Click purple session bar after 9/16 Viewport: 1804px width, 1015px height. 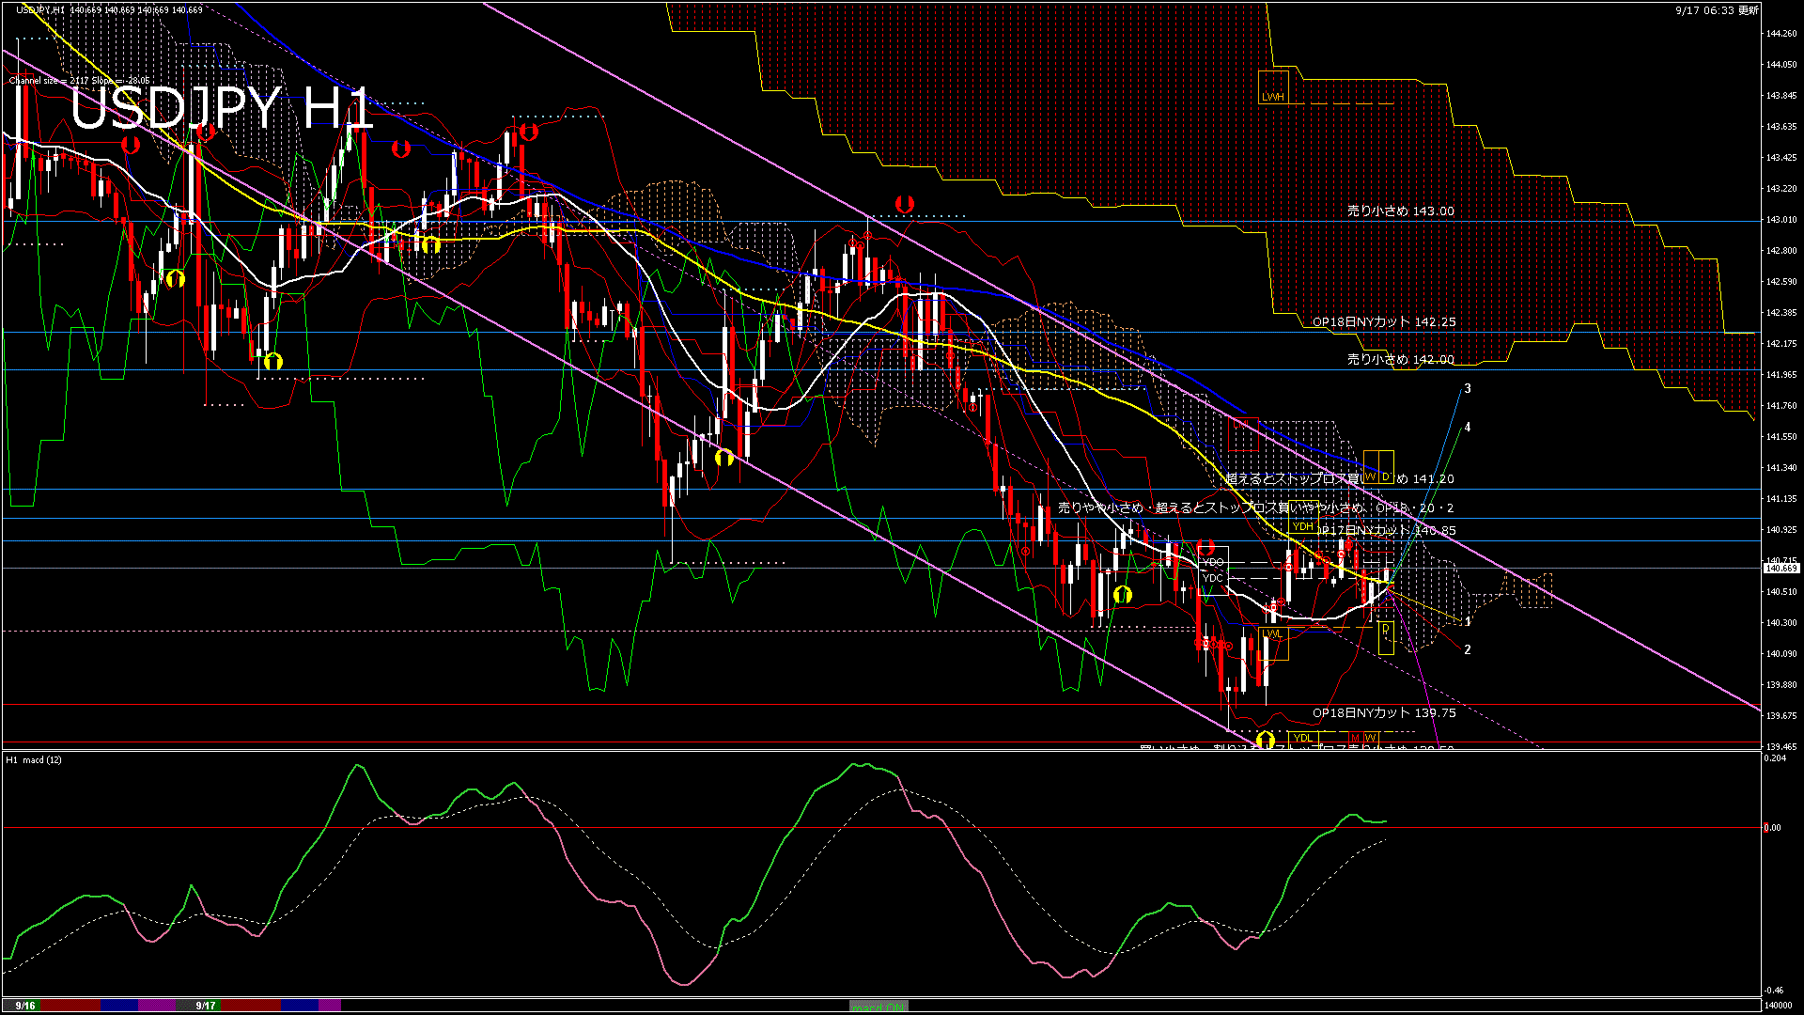coord(157,1006)
